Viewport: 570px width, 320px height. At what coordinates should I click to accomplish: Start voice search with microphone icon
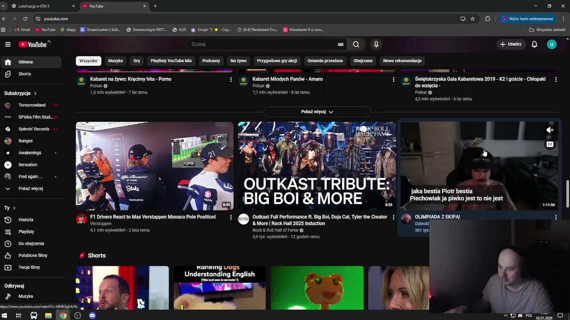376,44
